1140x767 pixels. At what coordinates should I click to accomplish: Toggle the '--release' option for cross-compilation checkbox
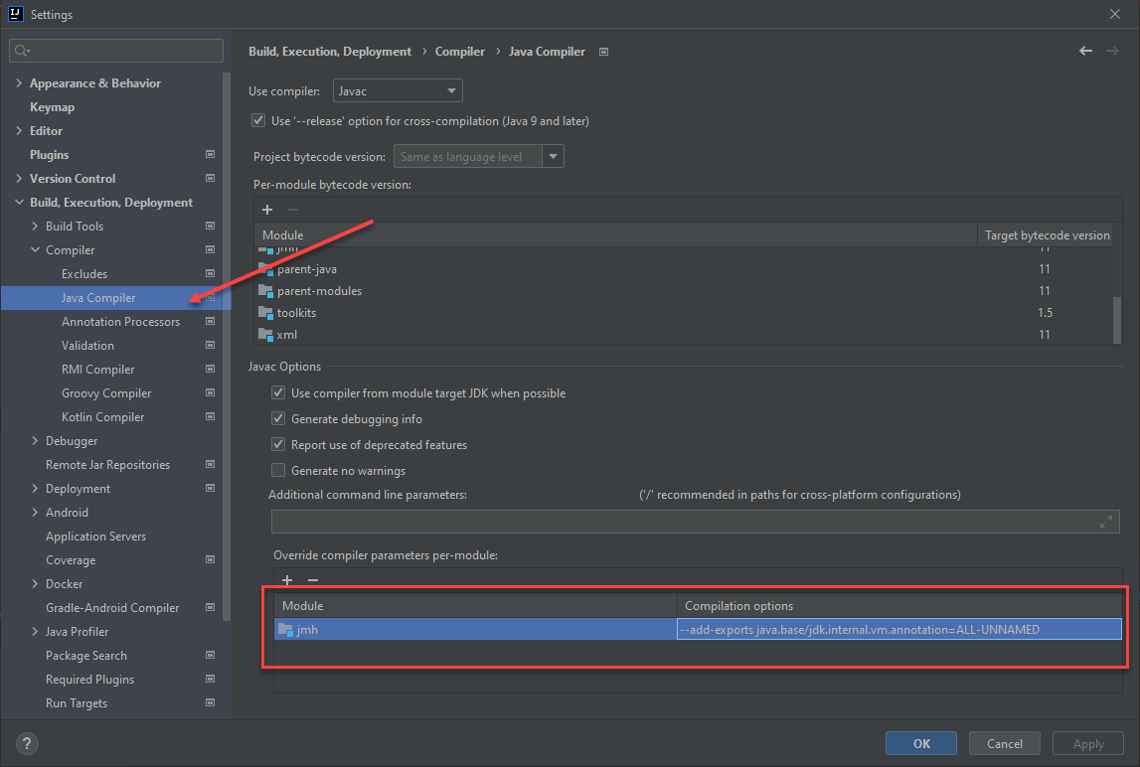(258, 120)
